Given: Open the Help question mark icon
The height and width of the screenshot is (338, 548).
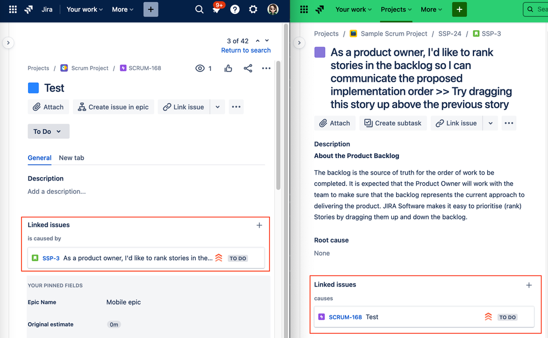Looking at the screenshot, I should pyautogui.click(x=235, y=9).
